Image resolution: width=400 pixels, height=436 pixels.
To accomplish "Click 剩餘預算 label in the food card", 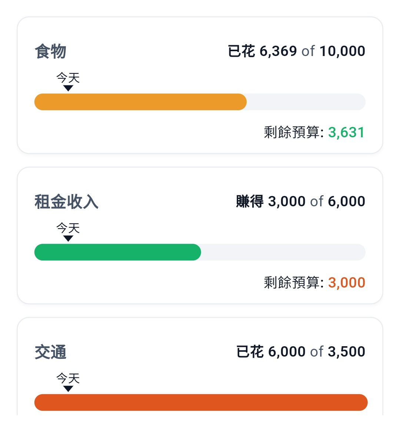I will point(294,132).
